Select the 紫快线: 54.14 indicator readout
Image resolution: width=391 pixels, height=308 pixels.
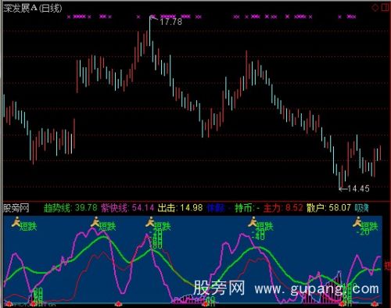(127, 208)
